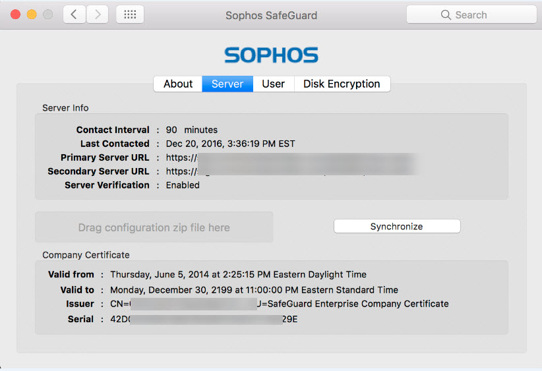Click the configuration zip drop area
This screenshot has width=542, height=371.
pyautogui.click(x=154, y=227)
